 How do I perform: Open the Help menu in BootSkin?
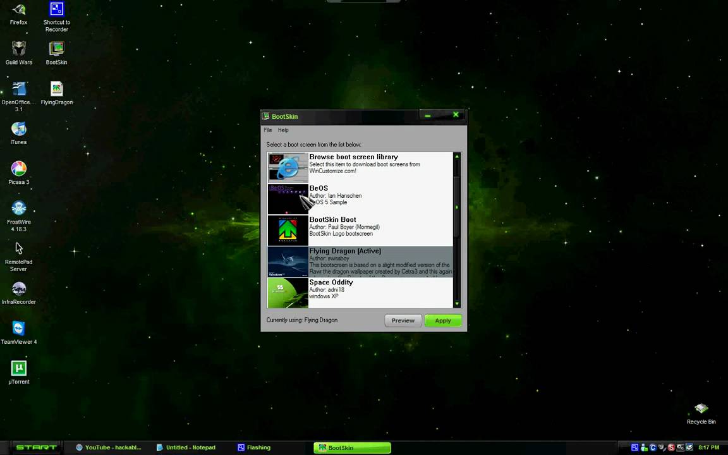coord(283,130)
